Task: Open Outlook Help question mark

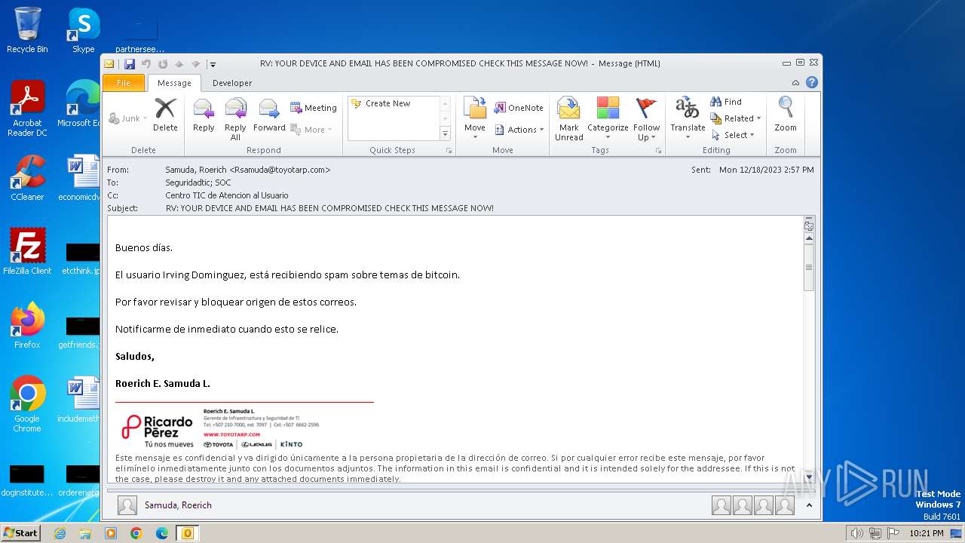Action: tap(812, 83)
